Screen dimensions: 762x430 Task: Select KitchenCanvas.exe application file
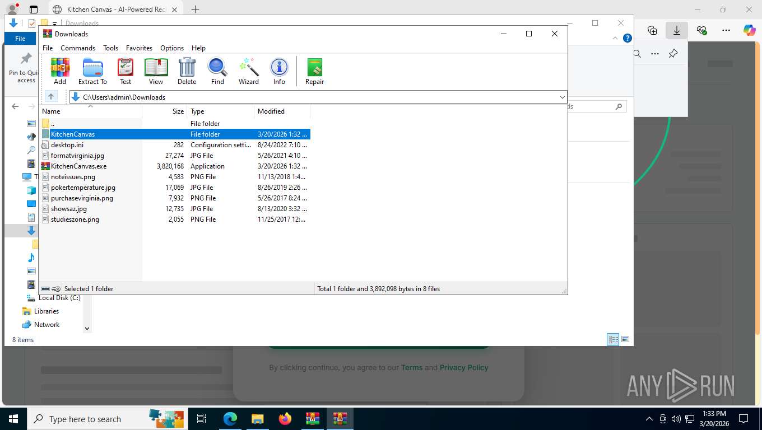pos(175,166)
